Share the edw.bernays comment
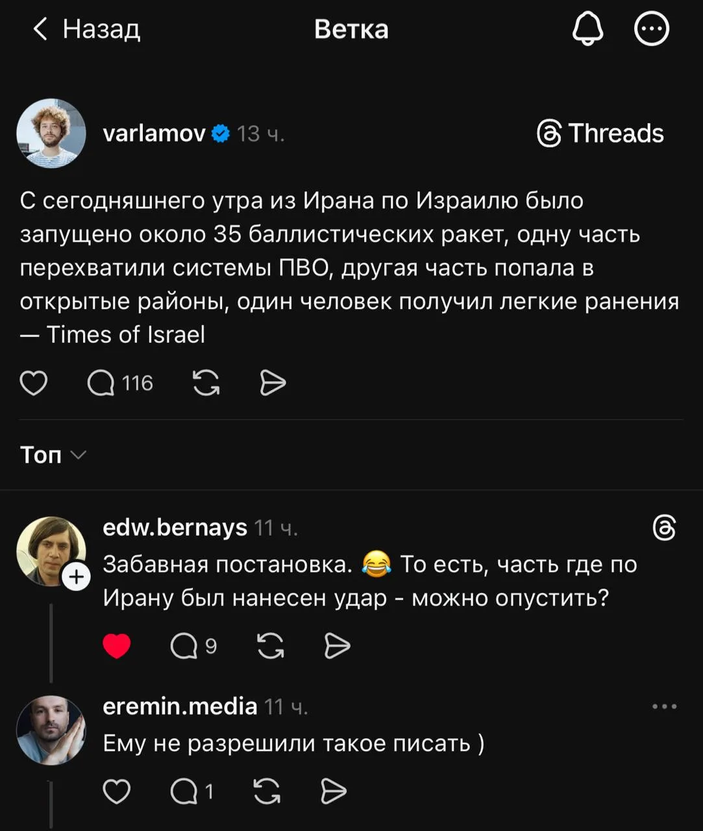Viewport: 703px width, 831px height. tap(336, 646)
